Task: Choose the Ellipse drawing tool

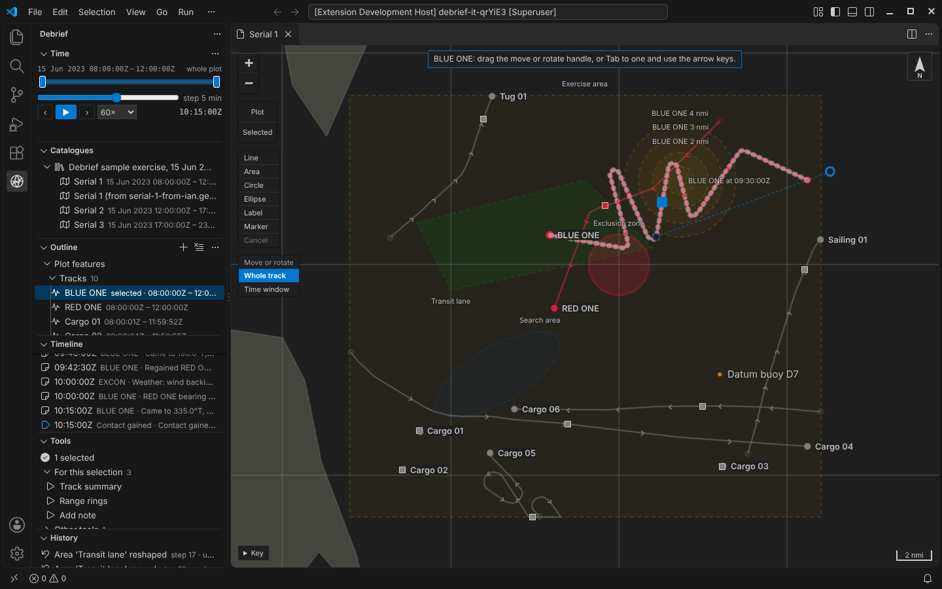Action: pos(259,200)
